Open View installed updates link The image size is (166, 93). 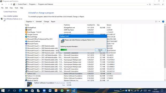tap(11, 16)
